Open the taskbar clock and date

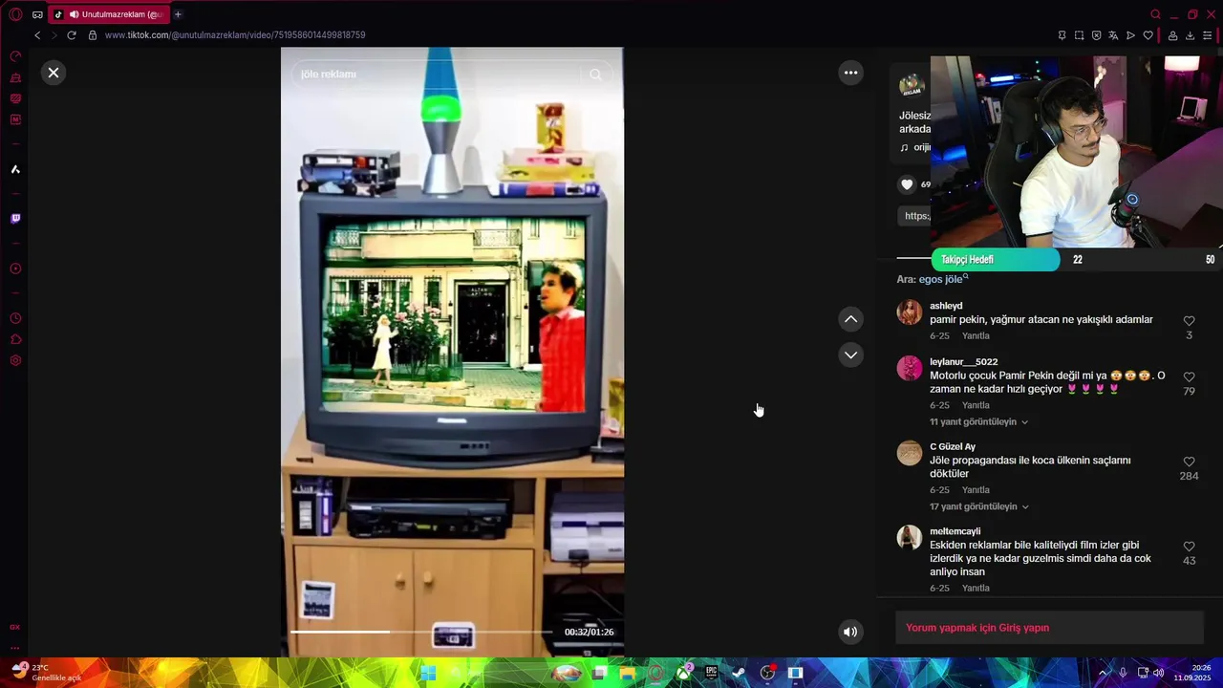point(1192,673)
